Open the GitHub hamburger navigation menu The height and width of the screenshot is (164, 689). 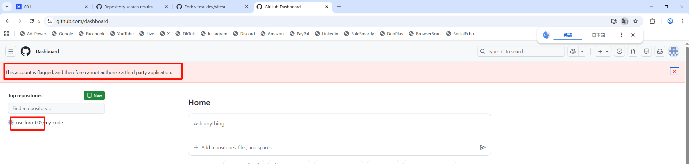[11, 51]
